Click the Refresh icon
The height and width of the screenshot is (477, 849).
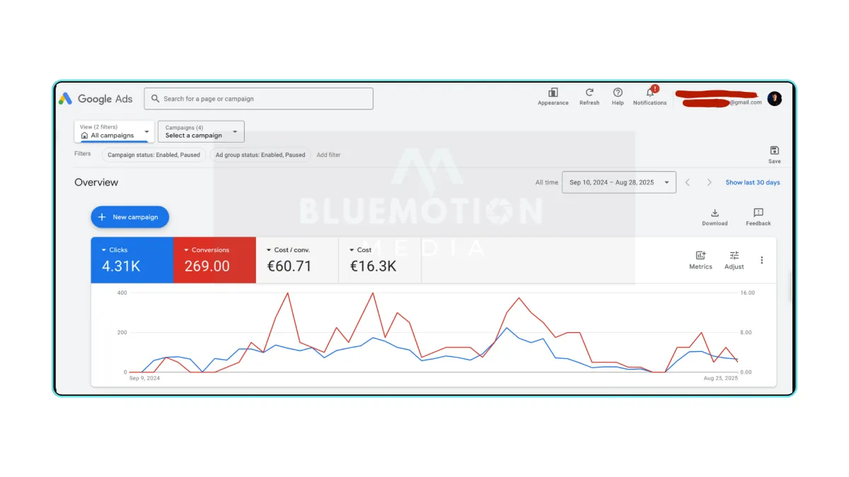[x=589, y=93]
